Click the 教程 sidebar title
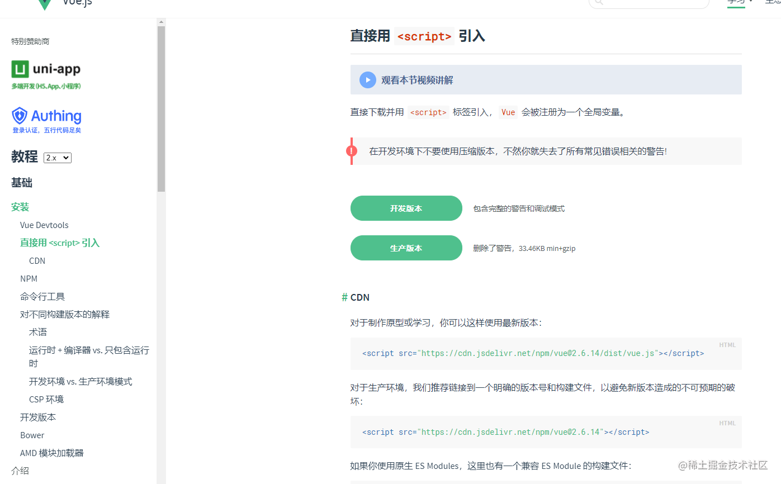Image resolution: width=781 pixels, height=484 pixels. click(25, 156)
